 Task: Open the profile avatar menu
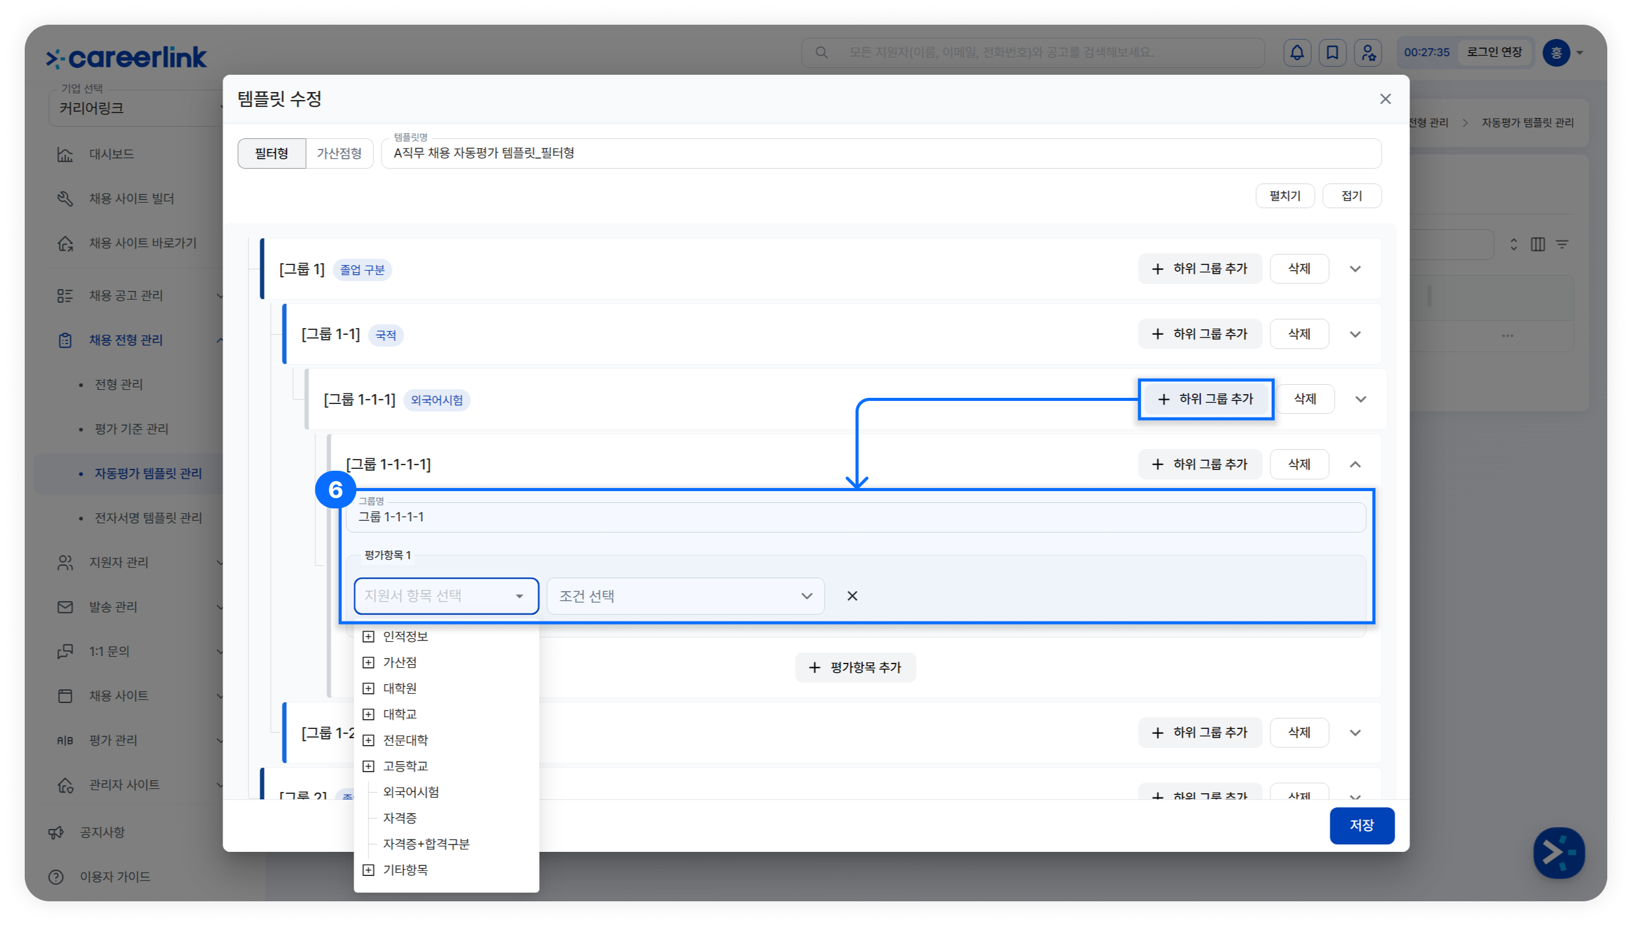(x=1563, y=52)
